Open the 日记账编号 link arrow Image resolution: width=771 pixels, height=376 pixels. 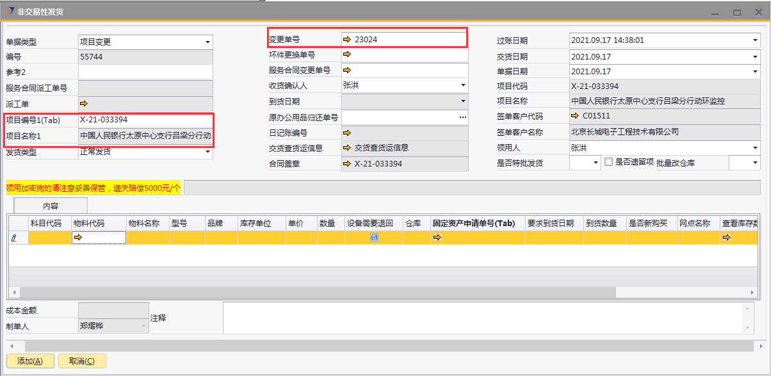(x=347, y=133)
